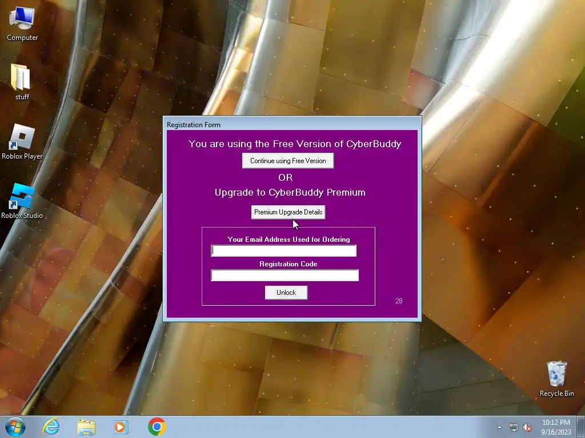The image size is (585, 438).
Task: Open the muted volume tray icon
Action: coord(527,428)
